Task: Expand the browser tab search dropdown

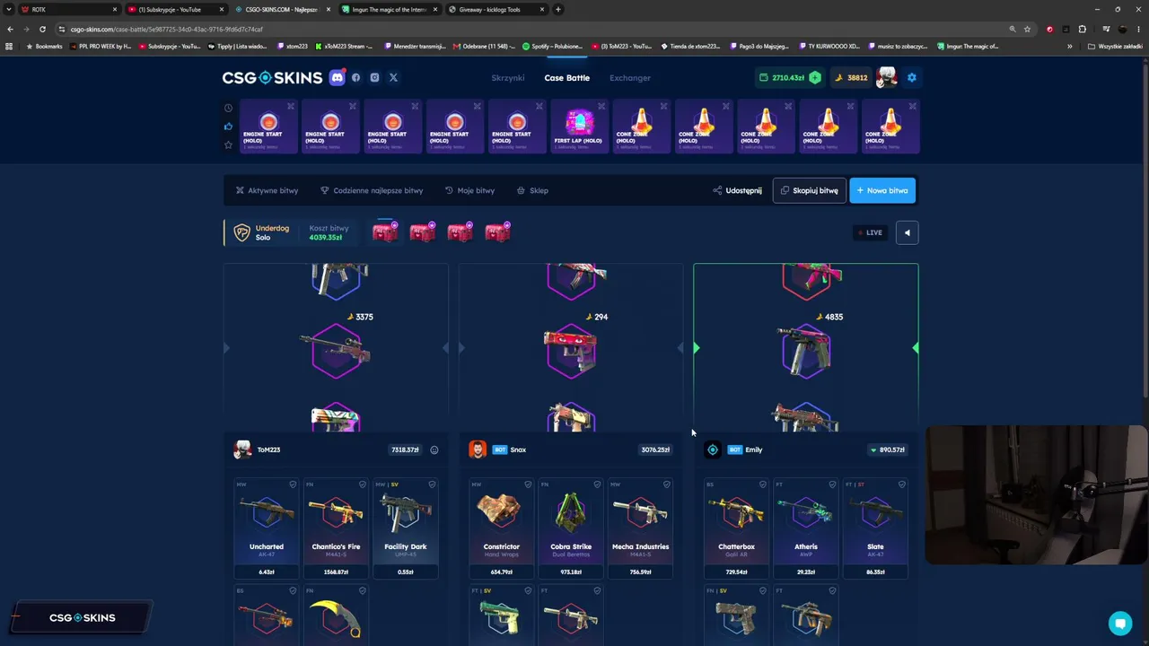Action: pyautogui.click(x=8, y=9)
